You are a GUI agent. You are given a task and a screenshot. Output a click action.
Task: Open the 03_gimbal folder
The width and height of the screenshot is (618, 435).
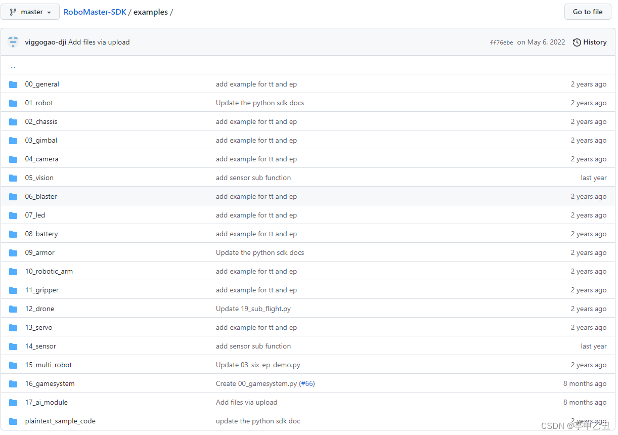tap(41, 141)
